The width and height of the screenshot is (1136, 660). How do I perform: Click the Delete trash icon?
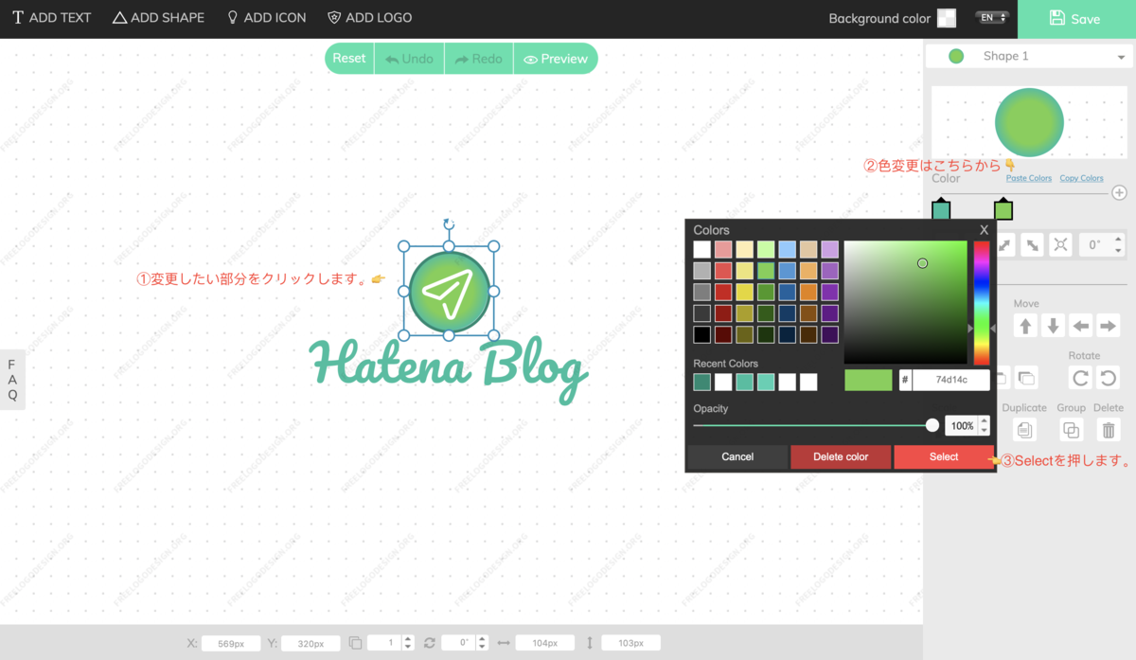click(x=1108, y=430)
